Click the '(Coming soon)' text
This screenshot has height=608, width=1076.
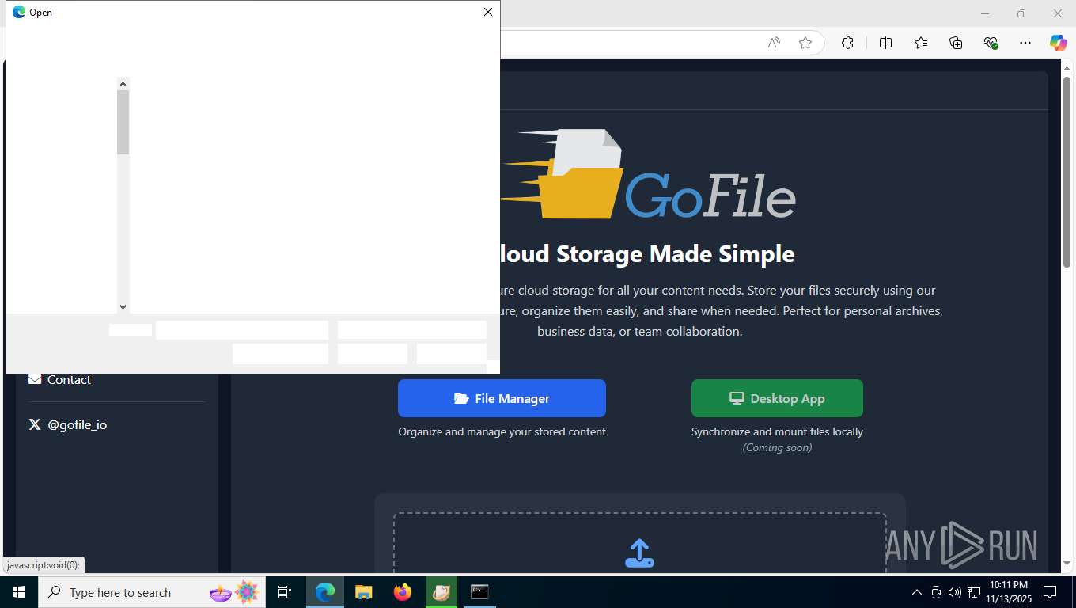777,448
